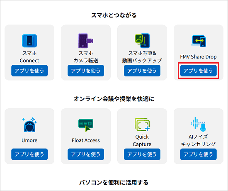Click the スマホカメラ転送 camera icon

[86, 41]
